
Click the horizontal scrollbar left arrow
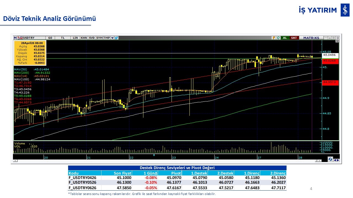pyautogui.click(x=15, y=161)
